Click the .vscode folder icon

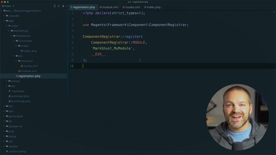click(x=7, y=16)
